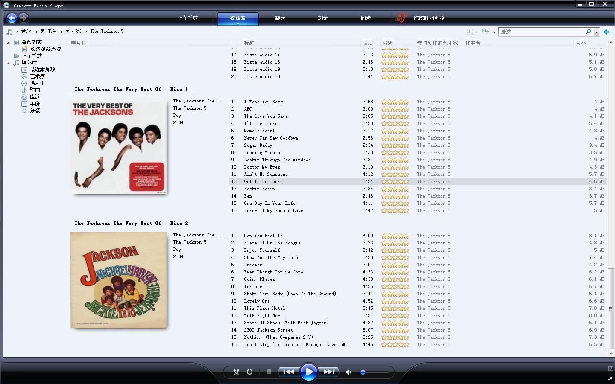Image resolution: width=615 pixels, height=384 pixels.
Task: Collapse the 媒体库 tree node in sidebar
Action: point(8,63)
